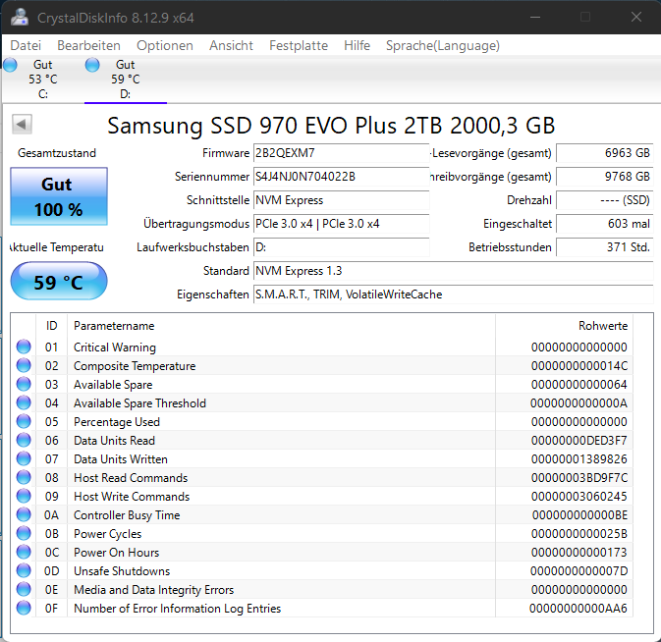Click status orb for Available Spare row
Image resolution: width=661 pixels, height=642 pixels.
coord(24,384)
